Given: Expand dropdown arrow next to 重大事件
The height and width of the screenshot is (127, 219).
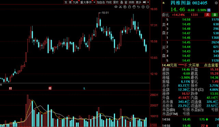Looking at the screenshot, I should [94, 2].
